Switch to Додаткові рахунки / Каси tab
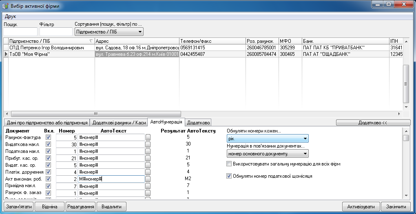Screen dimensions: 416x214 coord(118,123)
